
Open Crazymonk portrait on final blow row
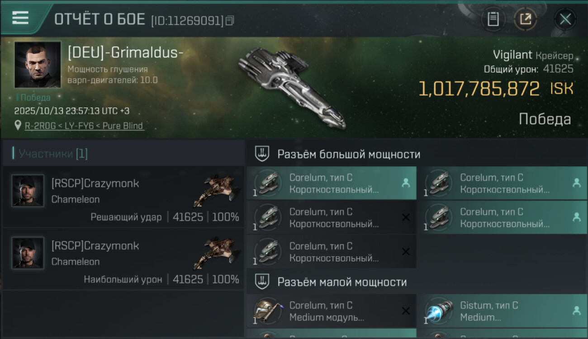[x=28, y=191]
